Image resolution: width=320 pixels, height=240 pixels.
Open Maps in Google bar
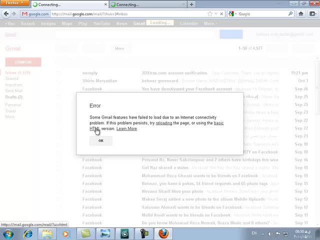(x=67, y=23)
